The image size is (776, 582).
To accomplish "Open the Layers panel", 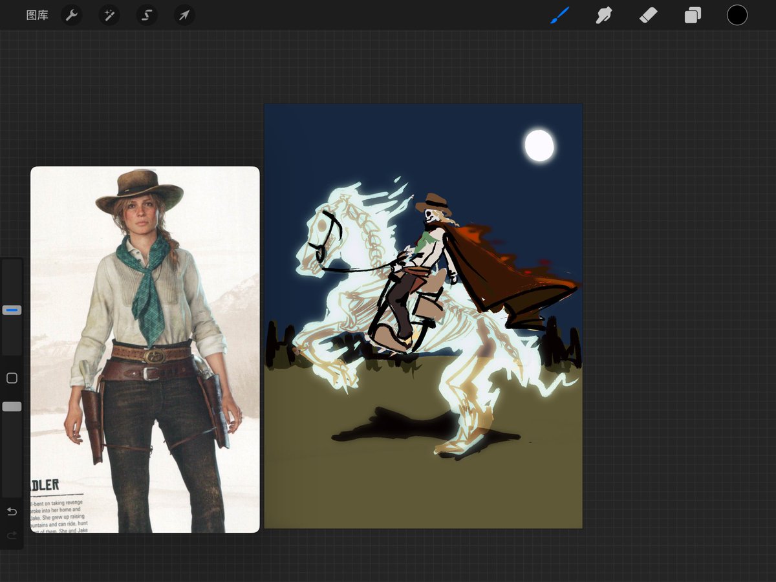I will [693, 16].
